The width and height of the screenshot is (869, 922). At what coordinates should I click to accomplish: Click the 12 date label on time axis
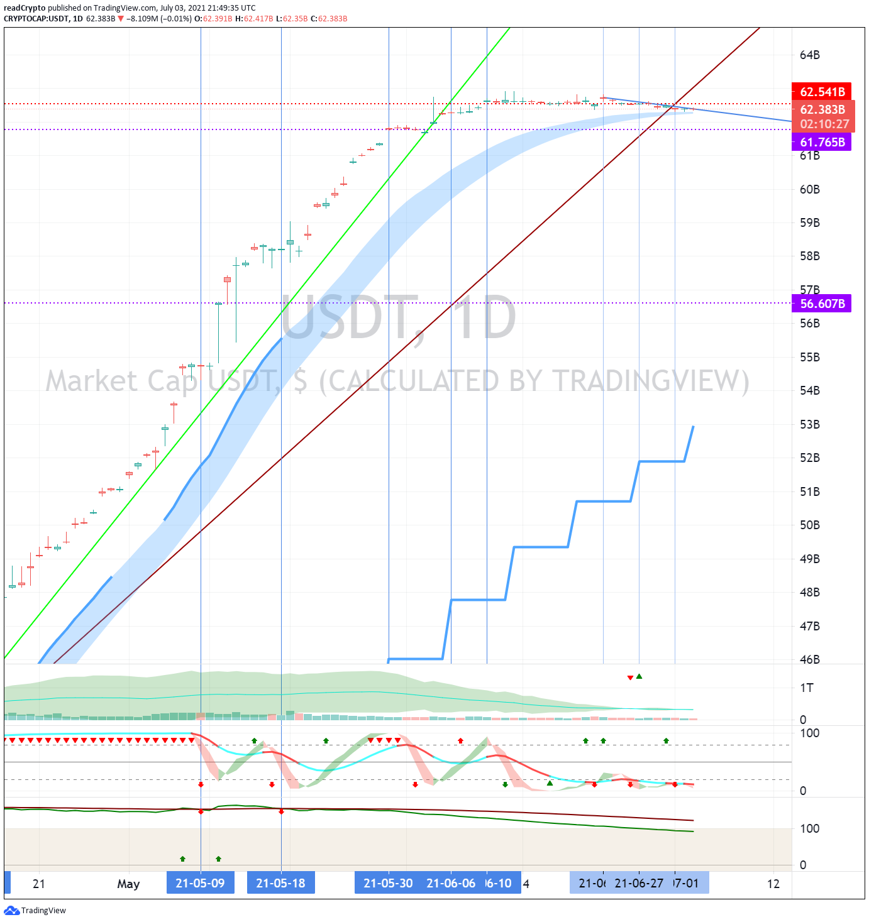pos(773,884)
